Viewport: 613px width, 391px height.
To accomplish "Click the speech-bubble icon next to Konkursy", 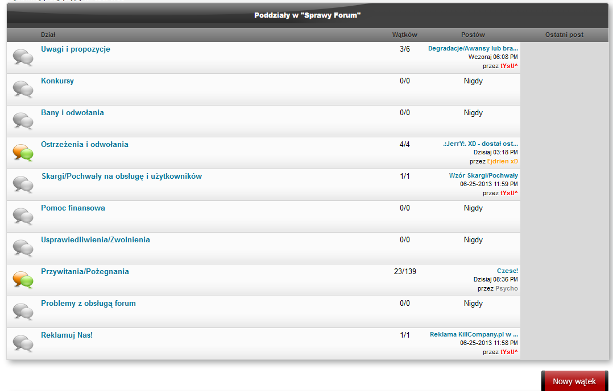I will [x=23, y=89].
